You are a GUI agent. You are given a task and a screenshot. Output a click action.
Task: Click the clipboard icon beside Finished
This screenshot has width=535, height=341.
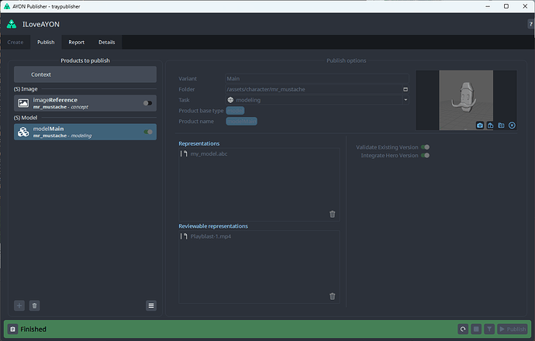point(12,329)
